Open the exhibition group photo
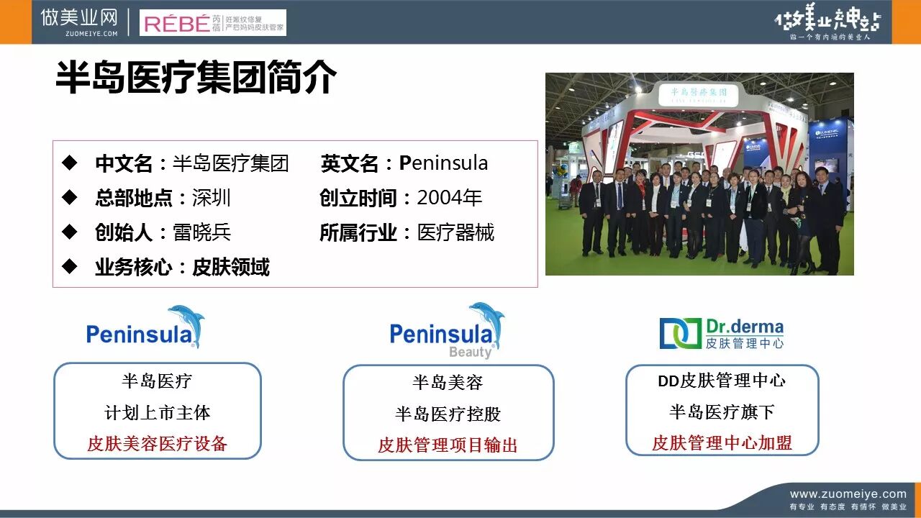921x518 pixels. tap(699, 173)
